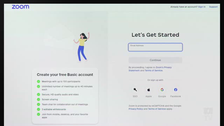This screenshot has width=224, height=126.
Task: Focus the Email Address field
Action: point(155,47)
